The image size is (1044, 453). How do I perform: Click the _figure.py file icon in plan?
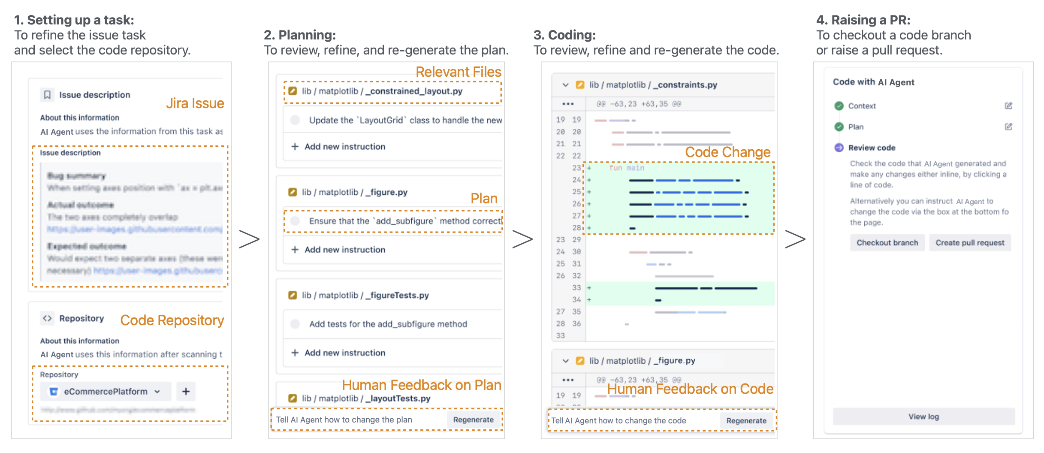pyautogui.click(x=293, y=192)
